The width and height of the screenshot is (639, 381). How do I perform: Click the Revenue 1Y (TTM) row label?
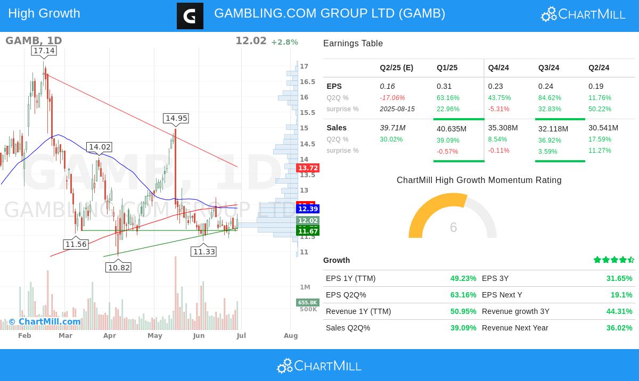tap(358, 311)
